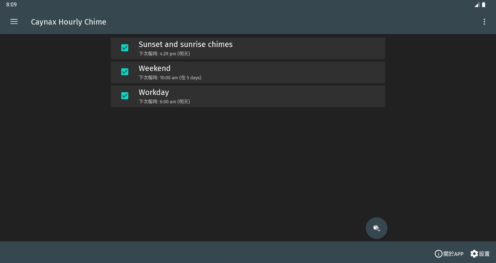Uncheck the Weekend chime checkbox
The height and width of the screenshot is (263, 496).
(x=125, y=72)
